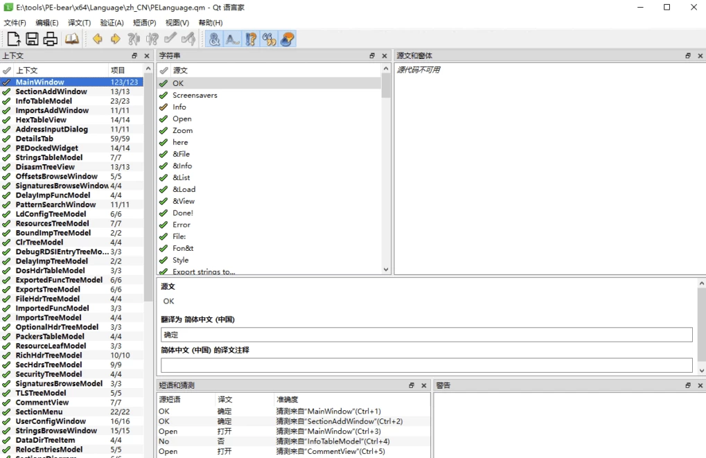Toggle phrase matches validation (quotes icon)
The image size is (706, 458).
(269, 39)
